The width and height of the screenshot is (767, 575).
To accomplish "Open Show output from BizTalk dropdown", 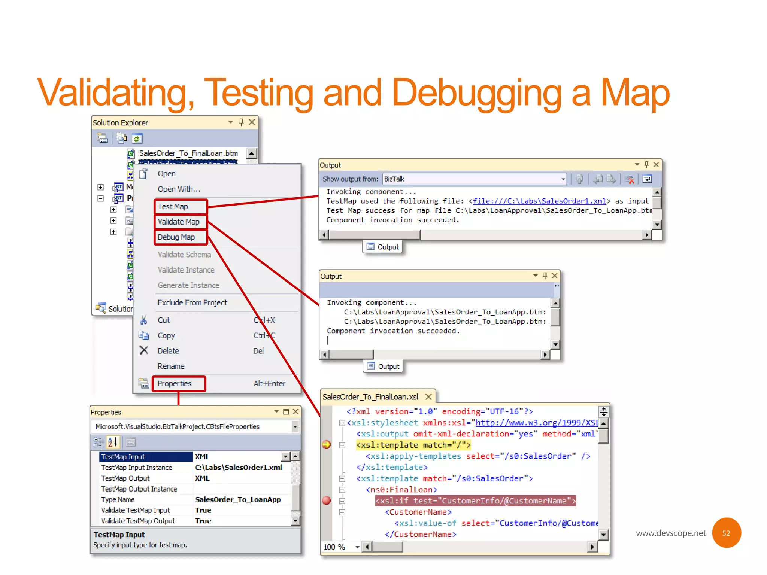I will click(563, 179).
